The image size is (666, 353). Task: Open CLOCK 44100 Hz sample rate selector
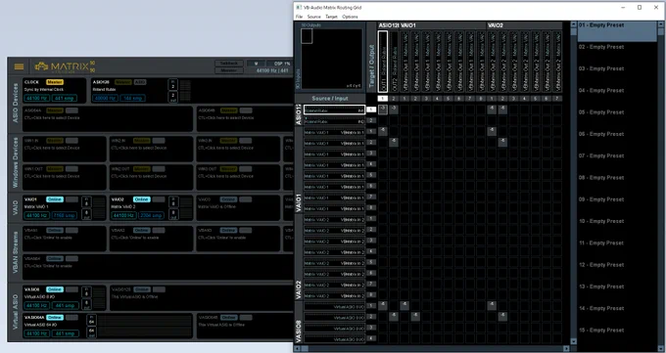37,98
